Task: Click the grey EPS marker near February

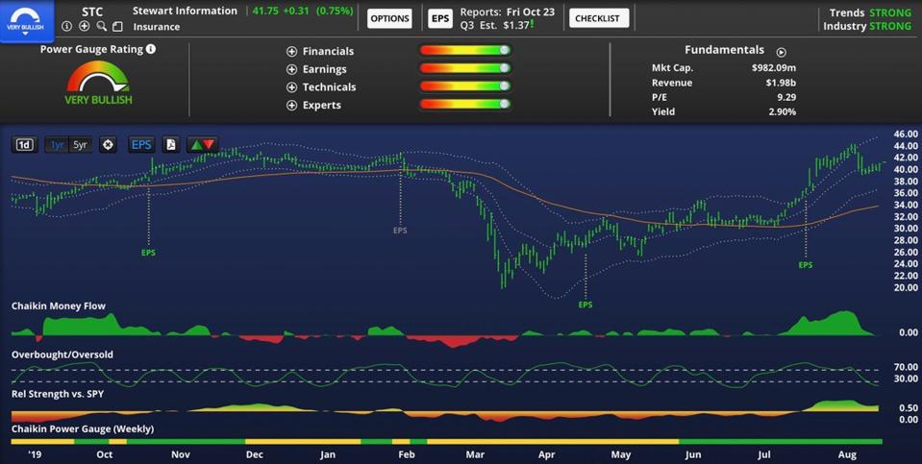Action: (400, 231)
